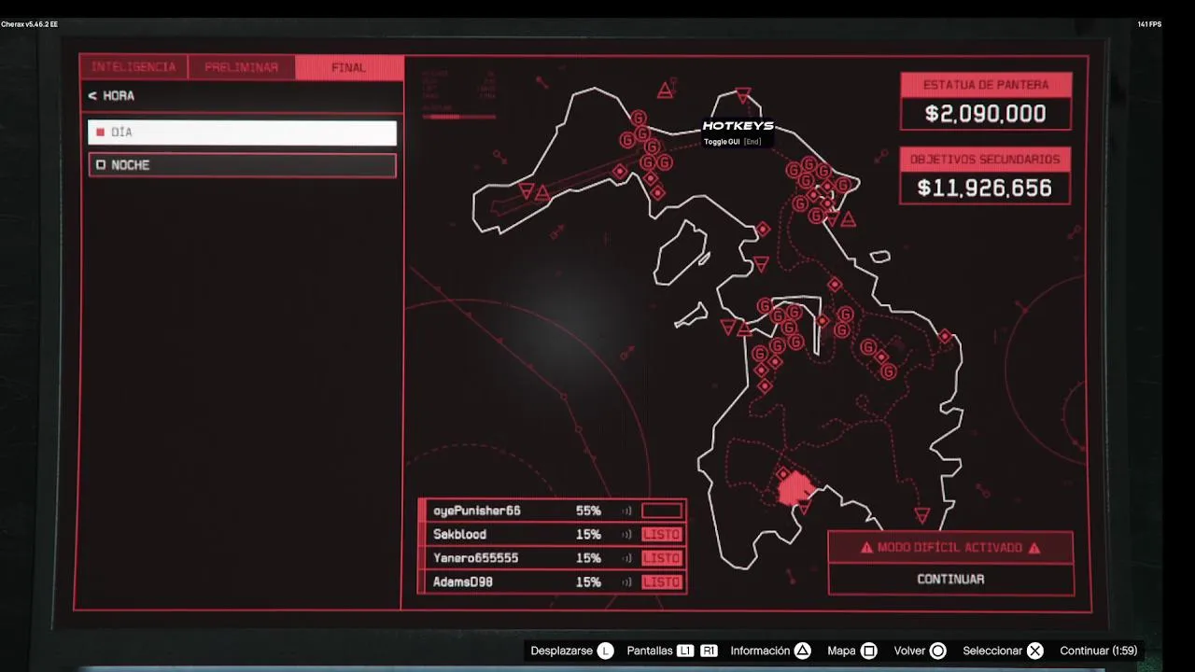This screenshot has height=672, width=1195.
Task: Click the Mapa prompt label
Action: pos(841,651)
